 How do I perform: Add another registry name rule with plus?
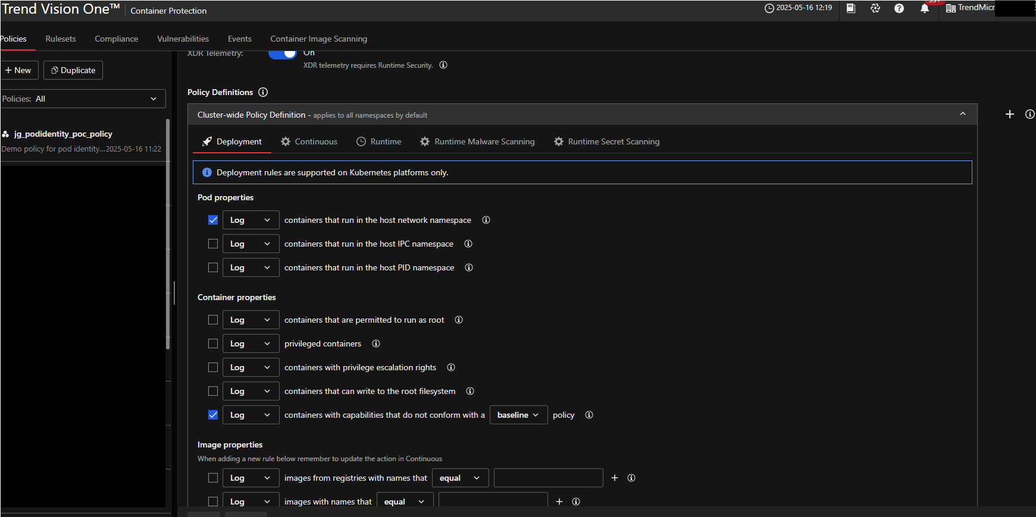pos(615,478)
